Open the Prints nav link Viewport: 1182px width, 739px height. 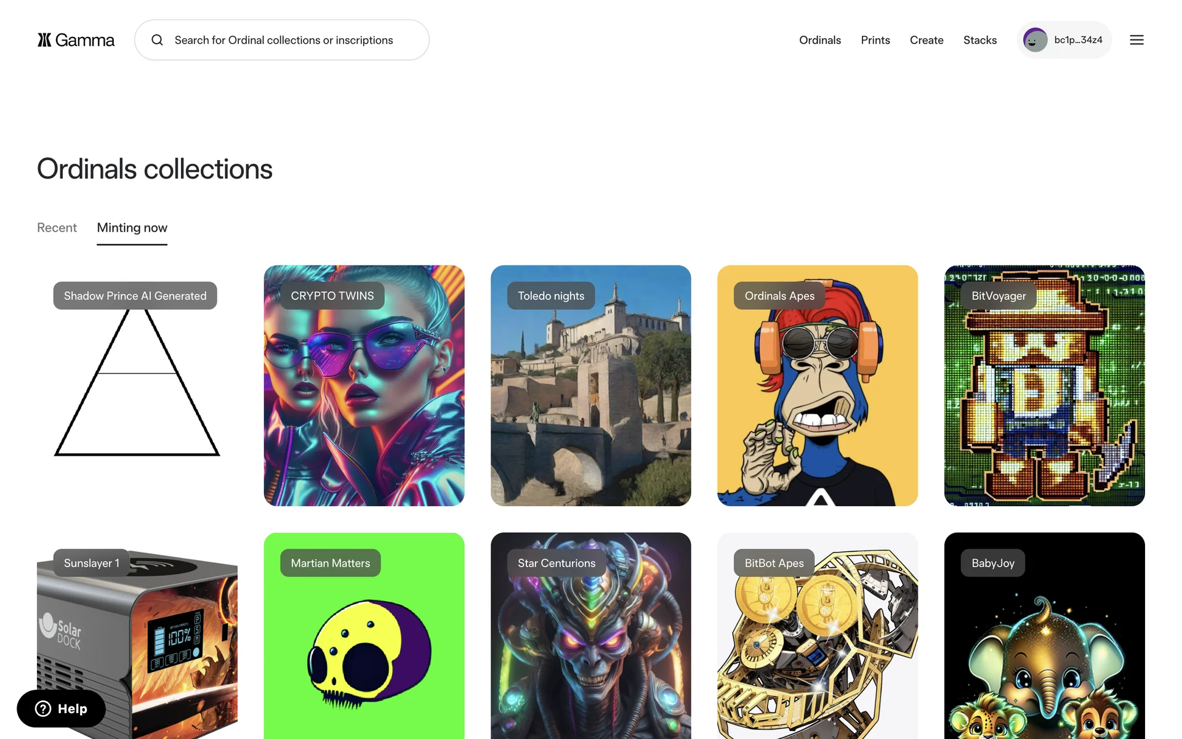point(875,40)
